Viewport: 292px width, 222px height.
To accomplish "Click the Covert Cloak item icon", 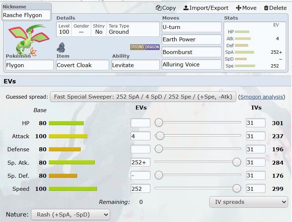I will pos(61,47).
